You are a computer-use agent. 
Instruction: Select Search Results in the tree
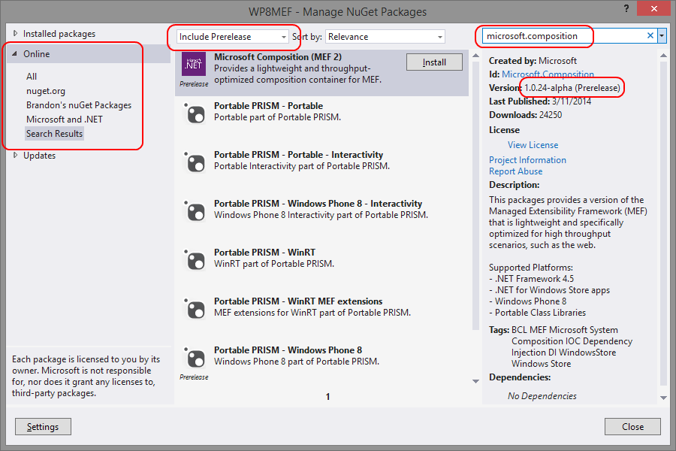(x=54, y=134)
